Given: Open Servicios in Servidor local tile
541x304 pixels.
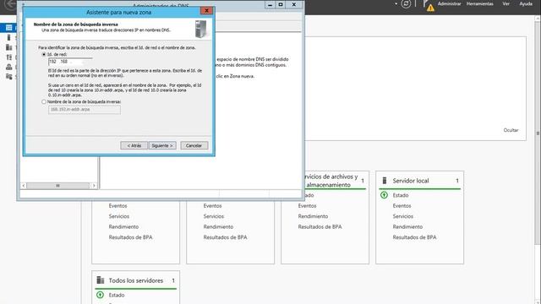Looking at the screenshot, I should (x=402, y=216).
